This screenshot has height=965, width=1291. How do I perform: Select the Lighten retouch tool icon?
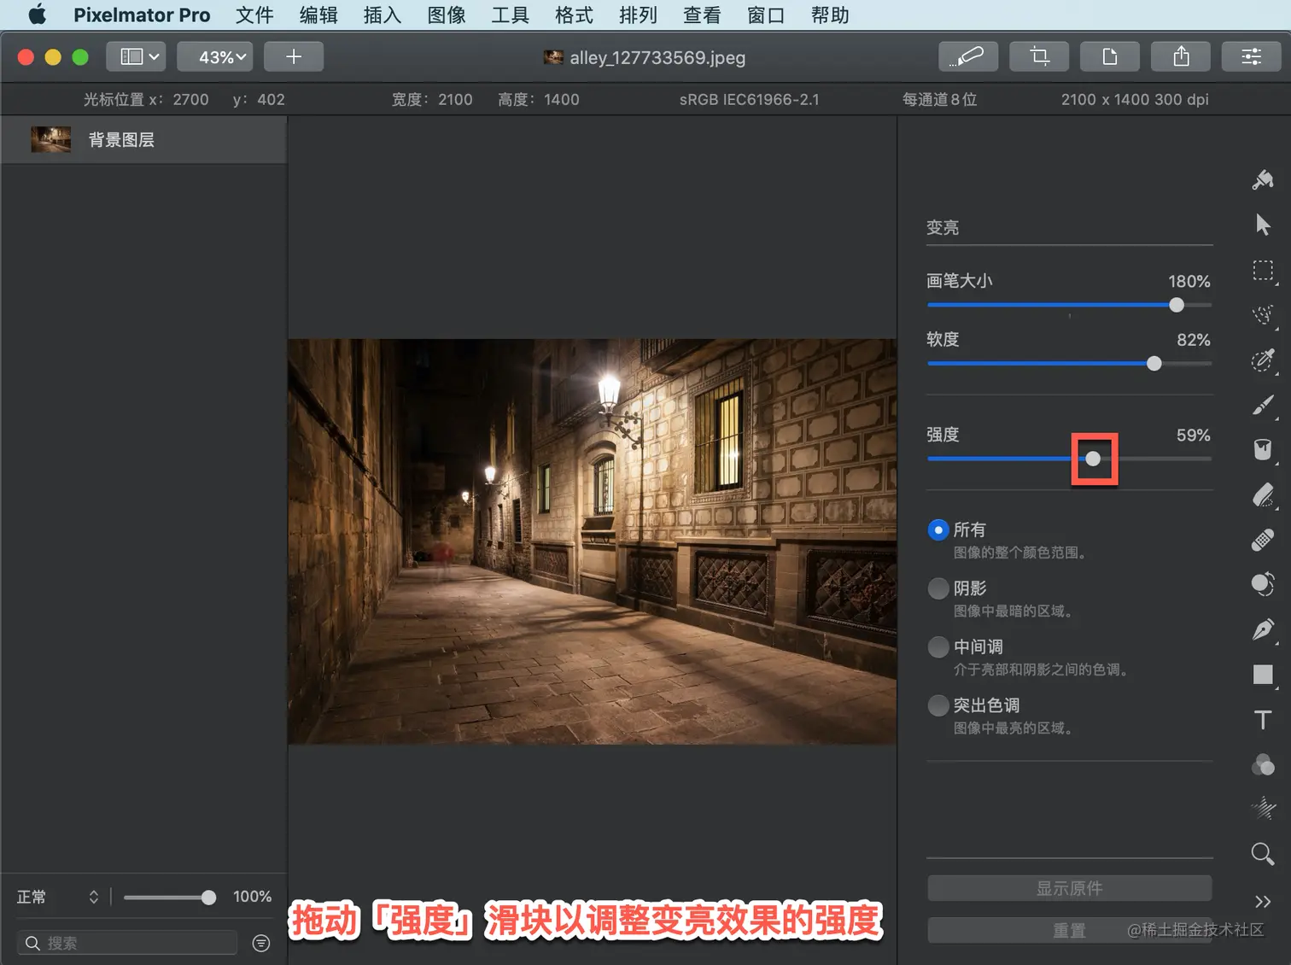click(1263, 584)
